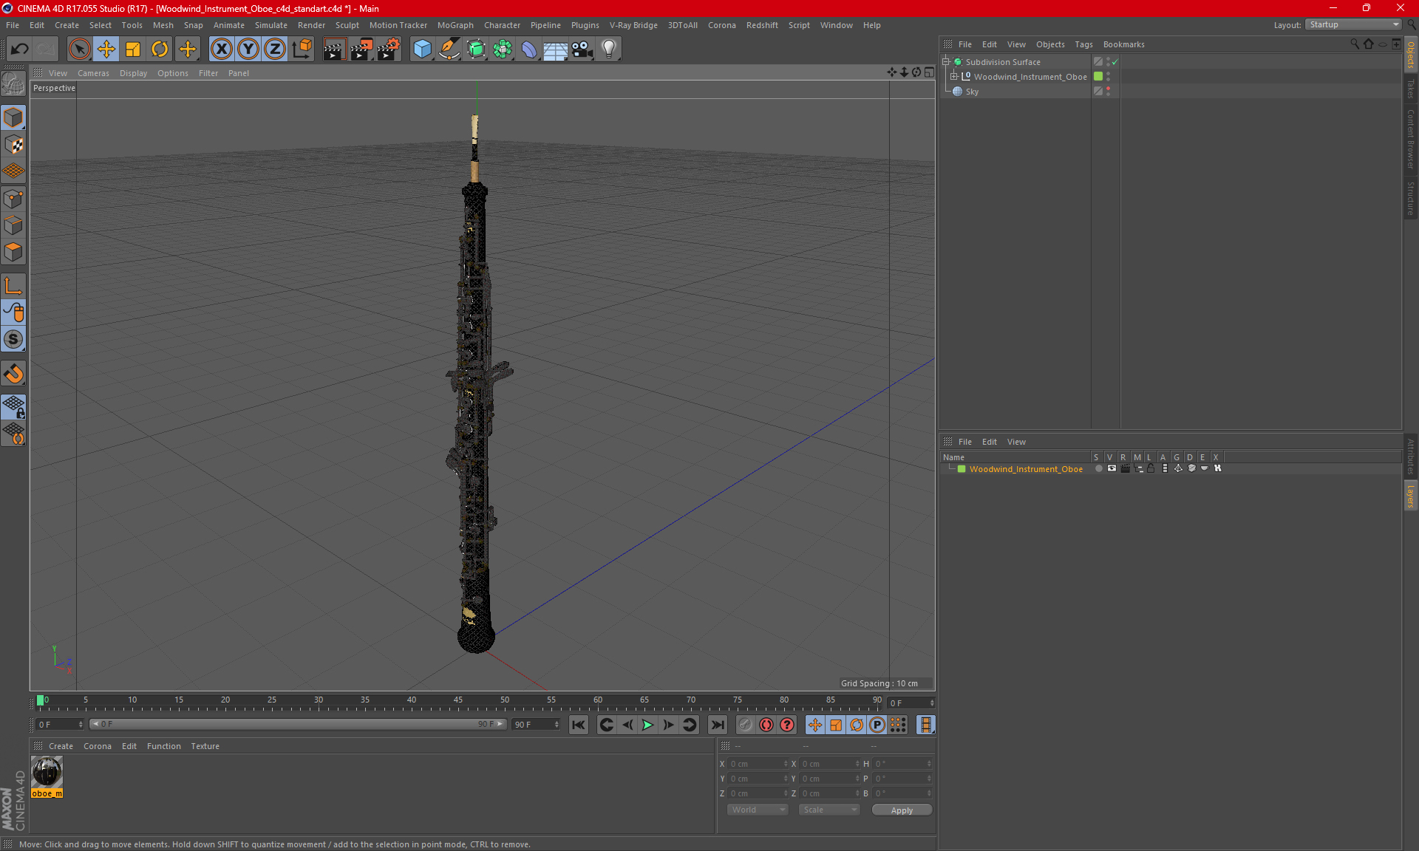Open the Structure side tab
This screenshot has width=1419, height=851.
pyautogui.click(x=1411, y=198)
